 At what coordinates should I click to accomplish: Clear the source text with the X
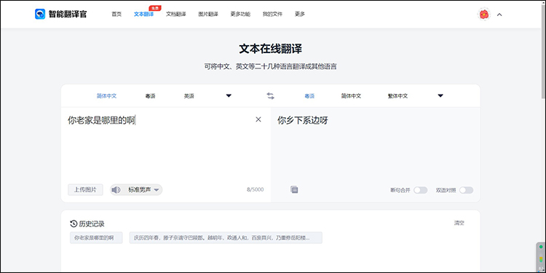pyautogui.click(x=258, y=119)
